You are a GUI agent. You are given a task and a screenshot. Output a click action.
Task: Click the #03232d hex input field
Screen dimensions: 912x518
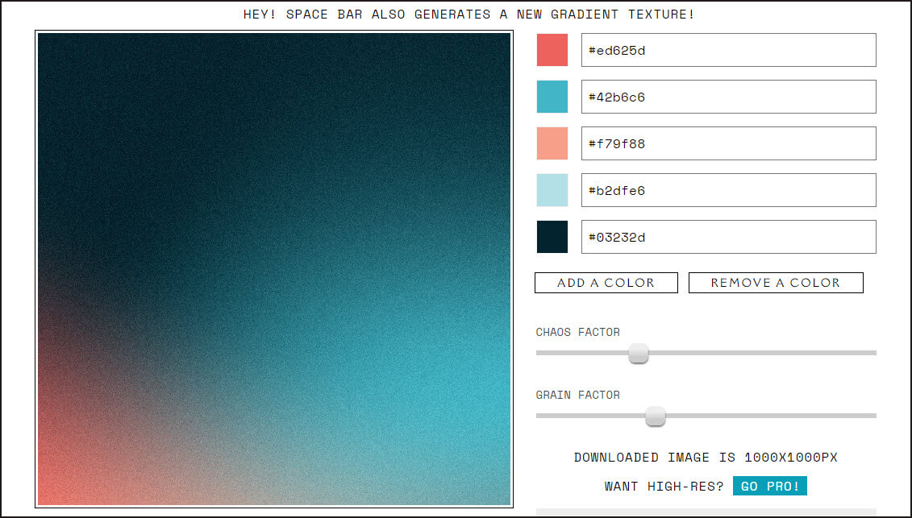pos(728,237)
